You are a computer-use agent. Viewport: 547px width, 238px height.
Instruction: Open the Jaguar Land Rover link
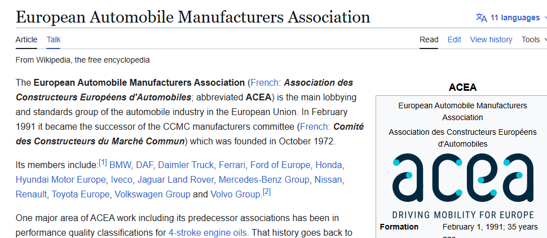[175, 180]
